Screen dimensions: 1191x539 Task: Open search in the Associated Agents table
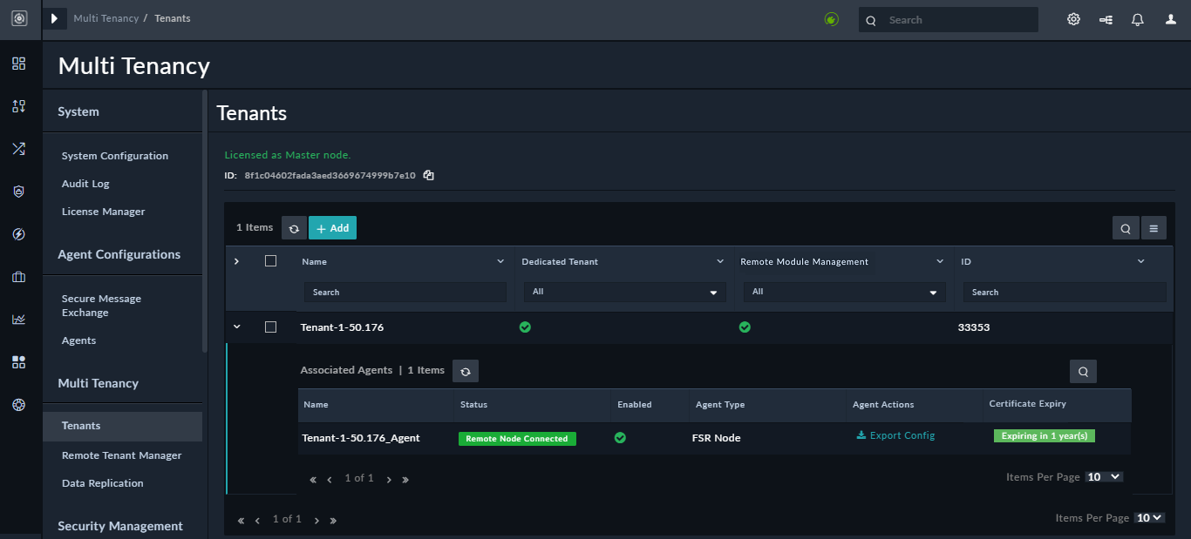[1083, 370]
